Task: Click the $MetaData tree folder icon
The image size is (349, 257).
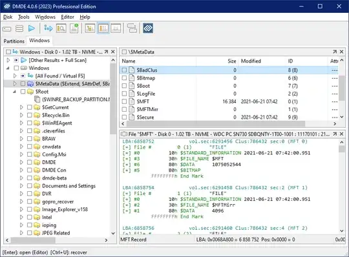Action: 30,84
